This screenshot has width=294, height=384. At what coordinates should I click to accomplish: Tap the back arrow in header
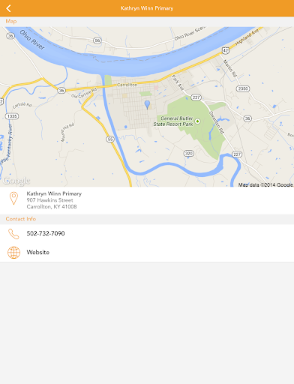pos(8,8)
